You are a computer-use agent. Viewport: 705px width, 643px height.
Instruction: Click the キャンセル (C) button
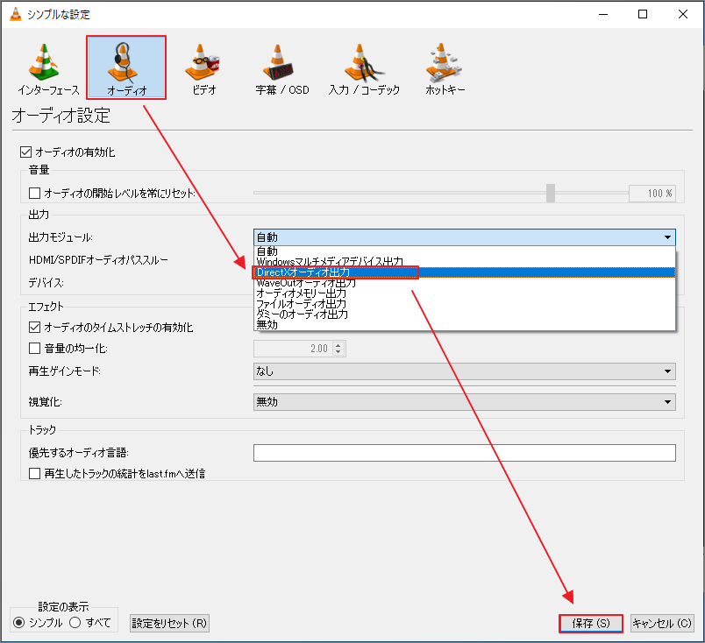point(662,623)
